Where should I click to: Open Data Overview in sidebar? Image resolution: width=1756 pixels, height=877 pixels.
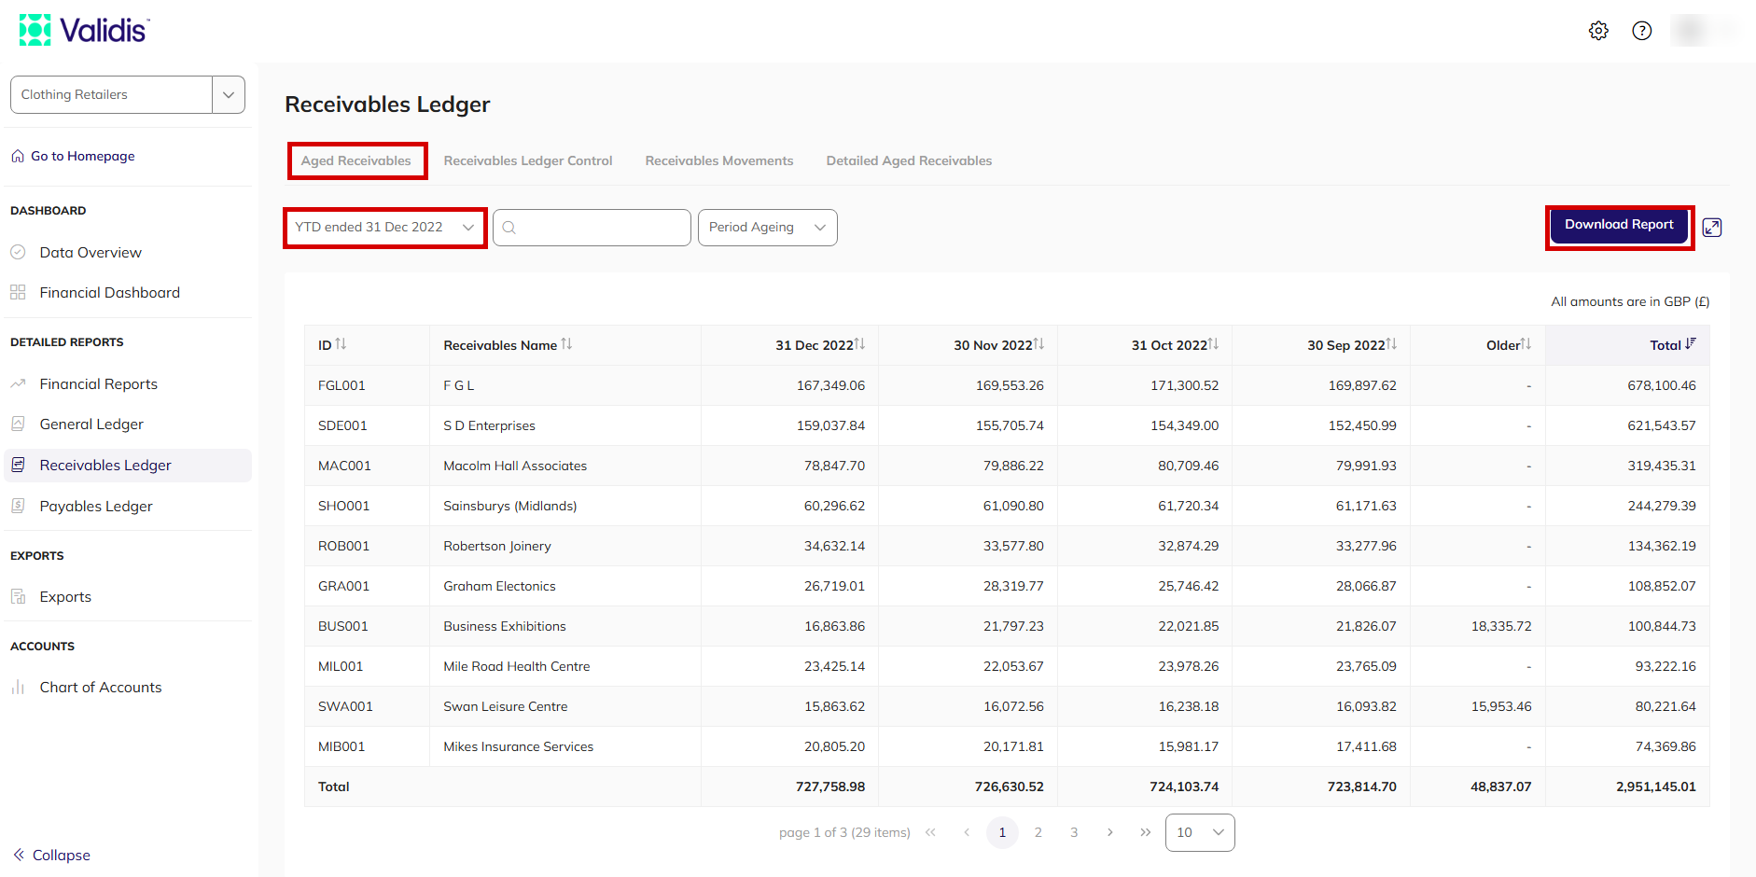pos(91,252)
